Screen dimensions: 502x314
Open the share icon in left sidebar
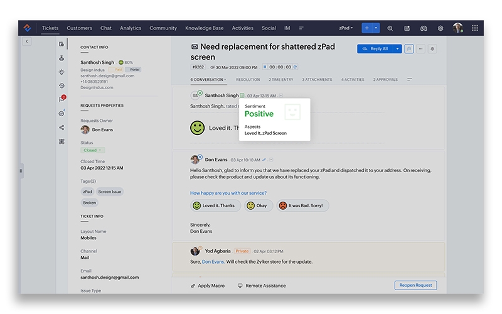tap(61, 127)
